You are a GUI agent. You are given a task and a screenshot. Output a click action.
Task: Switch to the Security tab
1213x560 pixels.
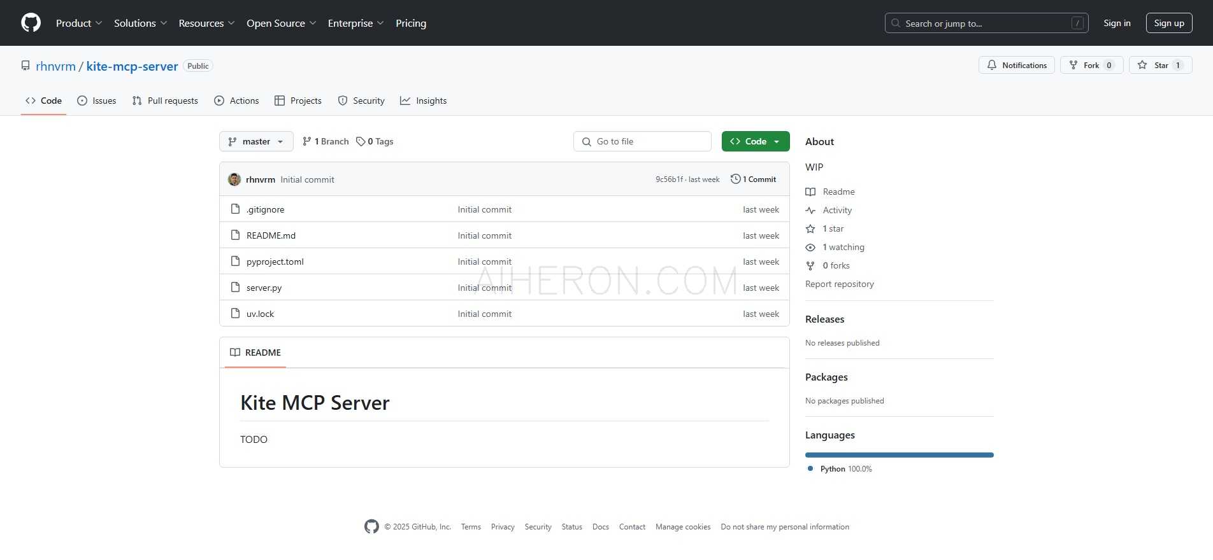361,101
